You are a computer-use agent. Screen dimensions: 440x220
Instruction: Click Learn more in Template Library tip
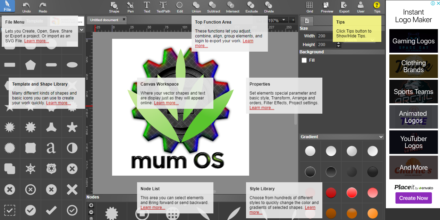(58, 103)
